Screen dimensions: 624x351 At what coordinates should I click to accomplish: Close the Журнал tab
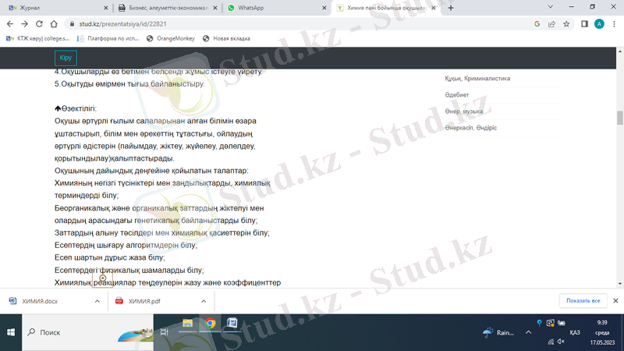point(105,8)
